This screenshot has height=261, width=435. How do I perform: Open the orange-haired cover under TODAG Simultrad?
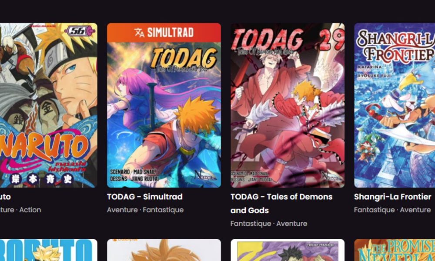pos(164,250)
